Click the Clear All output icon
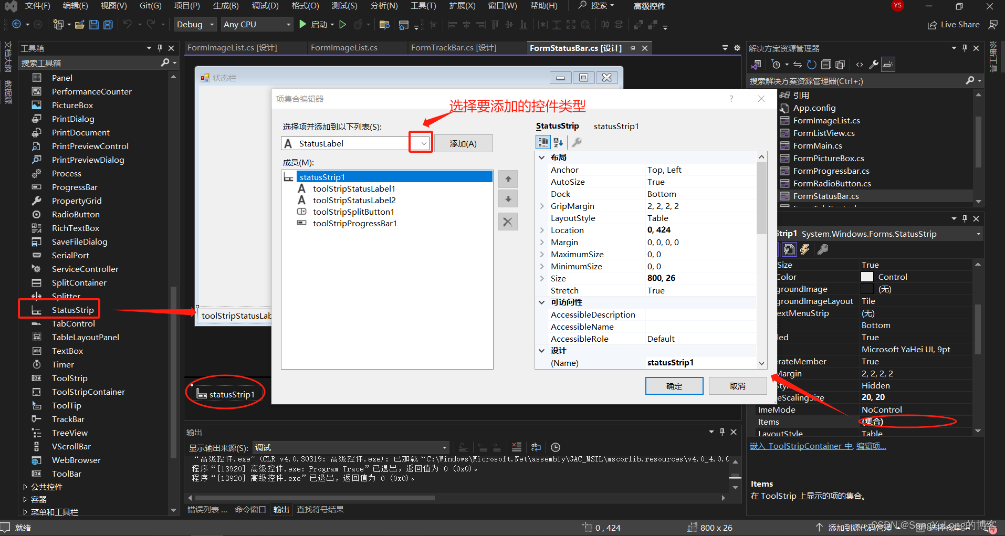Screen dimensions: 1005x536 point(517,447)
